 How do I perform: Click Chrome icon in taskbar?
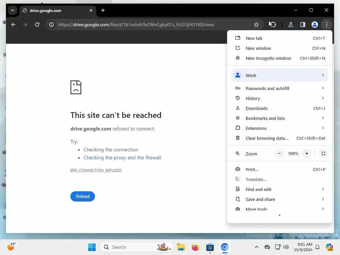pos(225,247)
